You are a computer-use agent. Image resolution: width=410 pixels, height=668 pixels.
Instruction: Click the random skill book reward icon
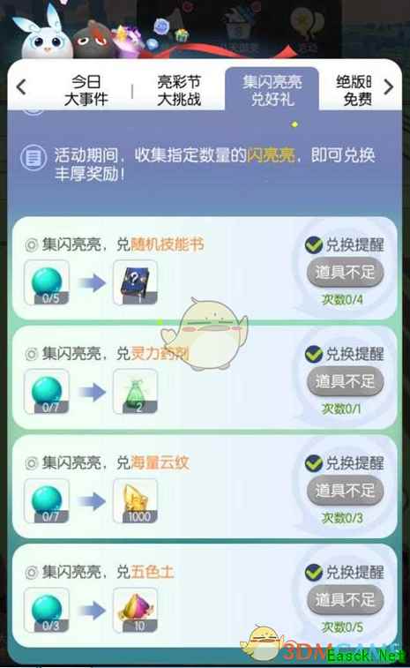click(x=135, y=283)
